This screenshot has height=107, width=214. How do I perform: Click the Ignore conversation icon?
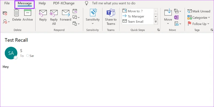tap(5, 13)
